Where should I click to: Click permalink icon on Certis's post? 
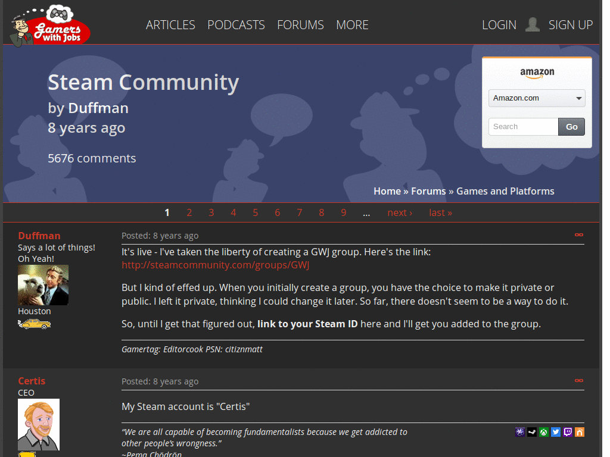[578, 381]
